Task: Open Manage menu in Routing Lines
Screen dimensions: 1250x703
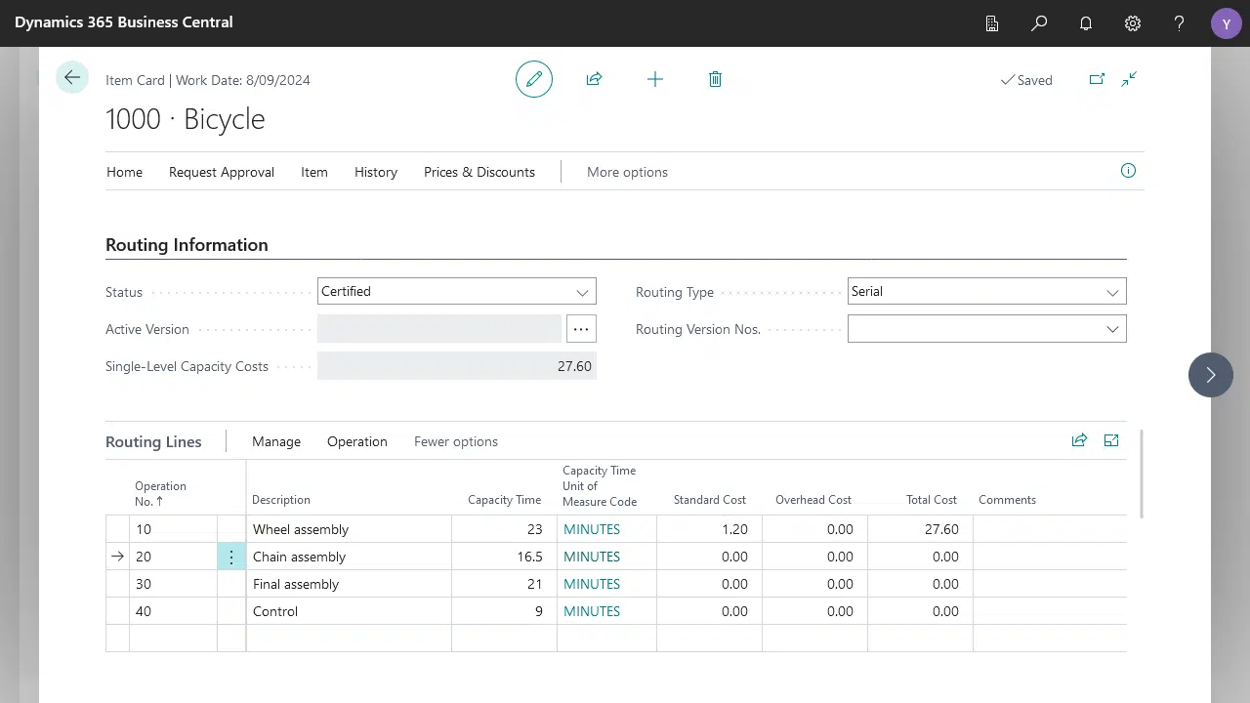Action: pos(276,441)
